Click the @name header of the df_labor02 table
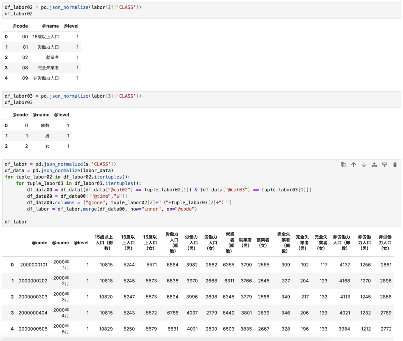The height and width of the screenshot is (341, 403). point(50,26)
